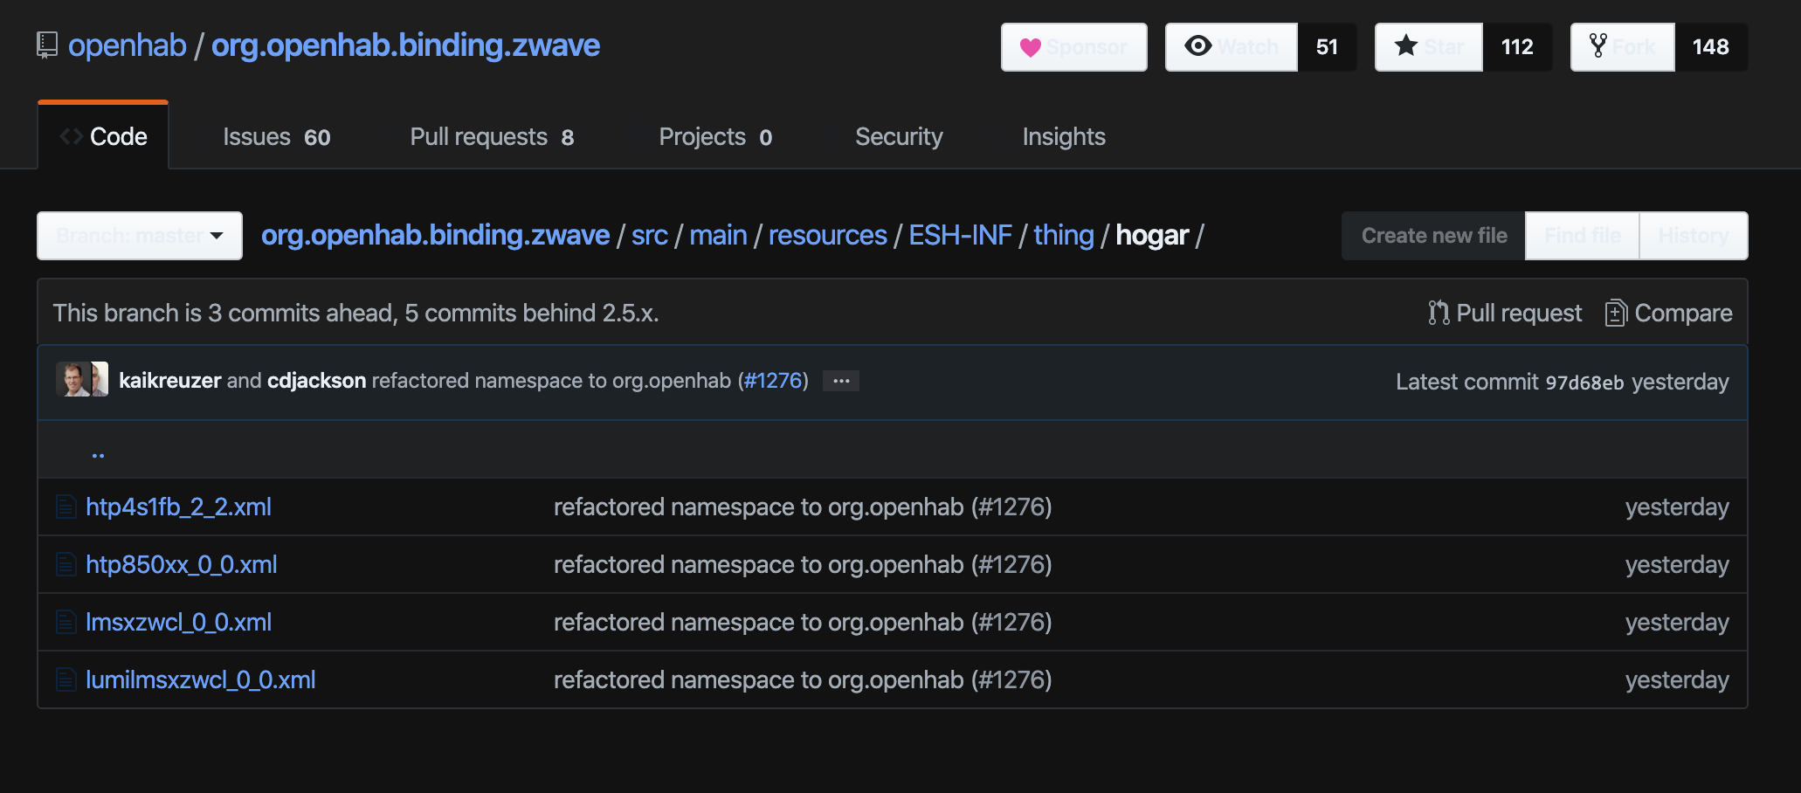
Task: Click the Fork button
Action: click(1623, 47)
